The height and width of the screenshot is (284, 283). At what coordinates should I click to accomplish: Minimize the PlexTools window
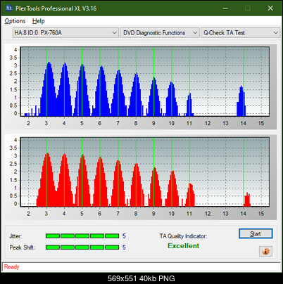coord(225,8)
